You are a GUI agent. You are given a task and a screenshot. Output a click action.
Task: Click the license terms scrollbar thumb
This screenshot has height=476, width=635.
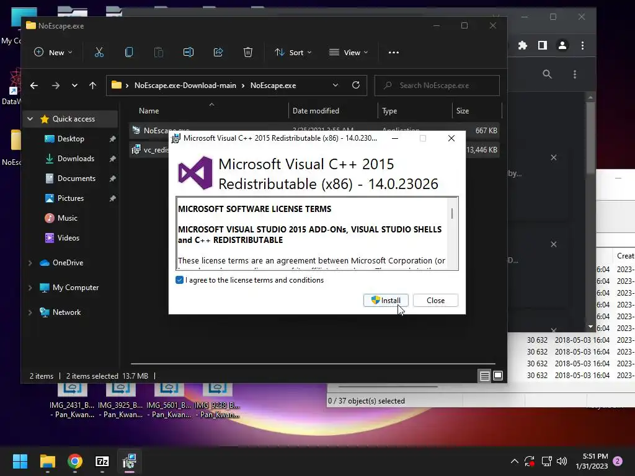pos(452,213)
